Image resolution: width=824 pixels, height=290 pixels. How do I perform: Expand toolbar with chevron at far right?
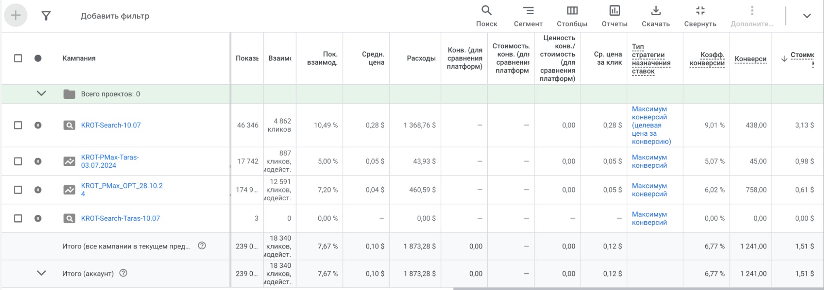(x=807, y=16)
